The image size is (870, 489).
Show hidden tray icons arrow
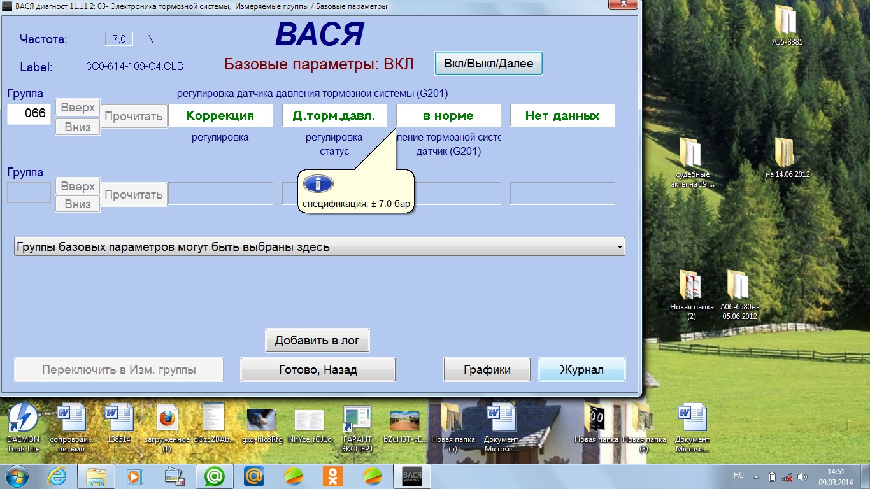(x=756, y=476)
